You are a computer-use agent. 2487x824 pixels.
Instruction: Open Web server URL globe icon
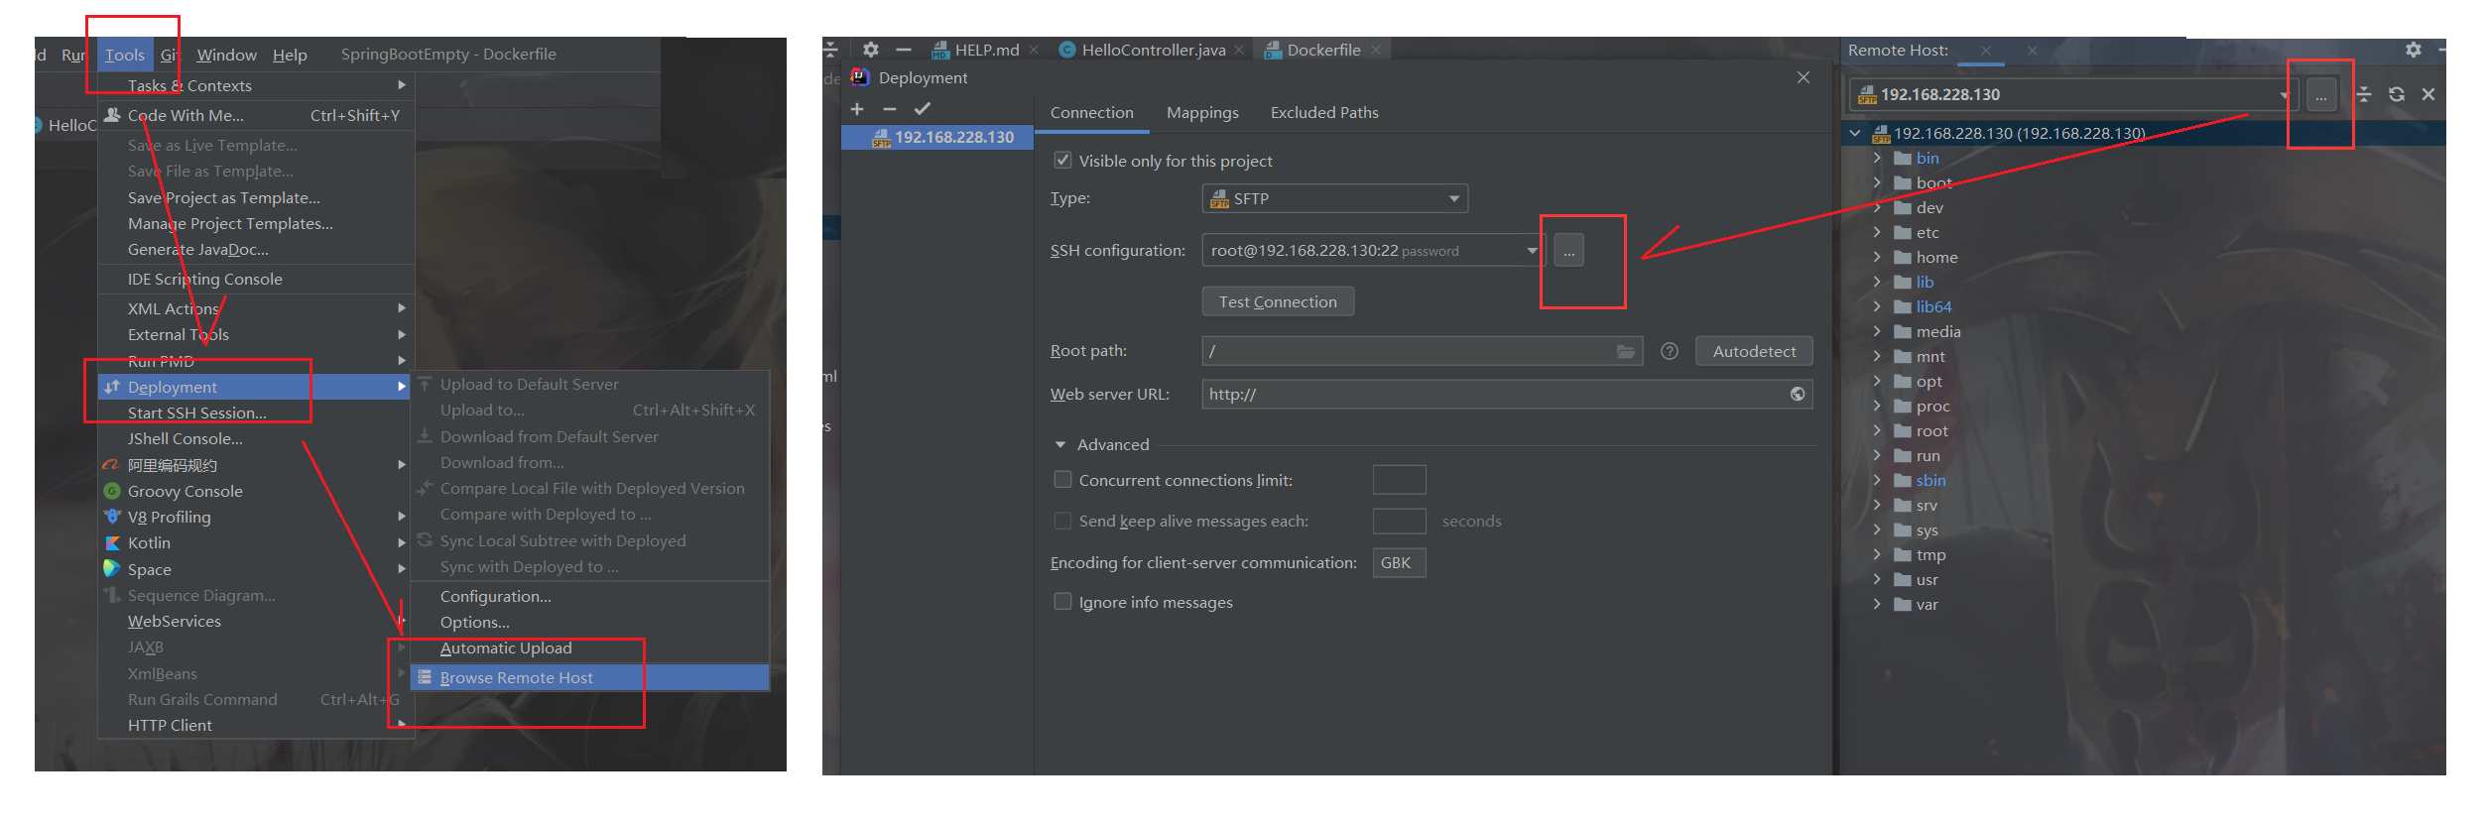tap(1797, 395)
